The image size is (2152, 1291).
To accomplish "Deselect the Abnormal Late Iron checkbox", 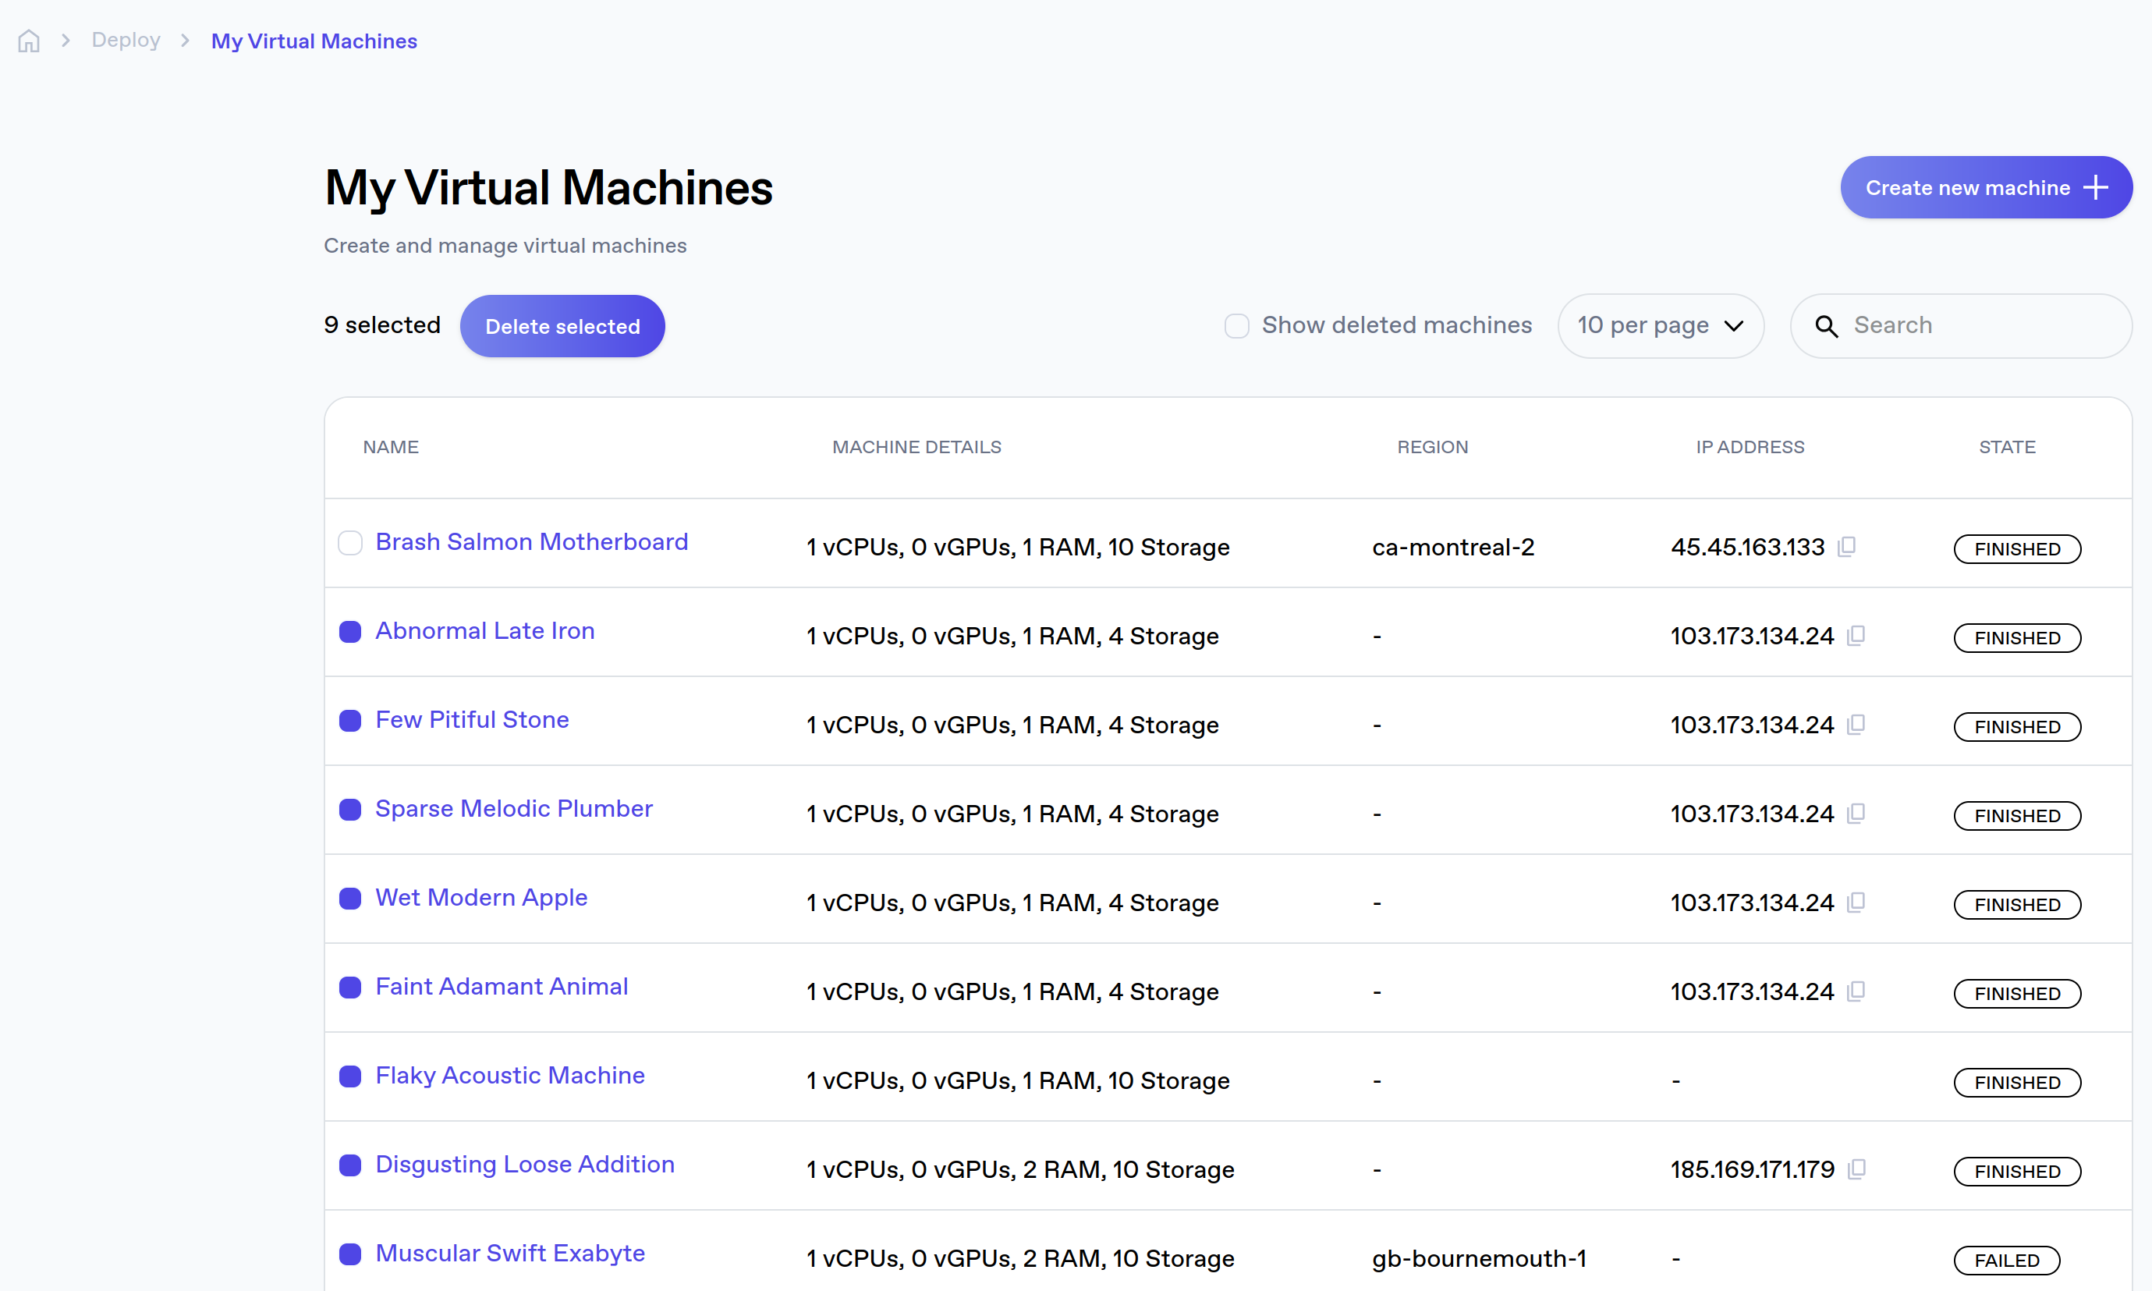I will [x=350, y=632].
